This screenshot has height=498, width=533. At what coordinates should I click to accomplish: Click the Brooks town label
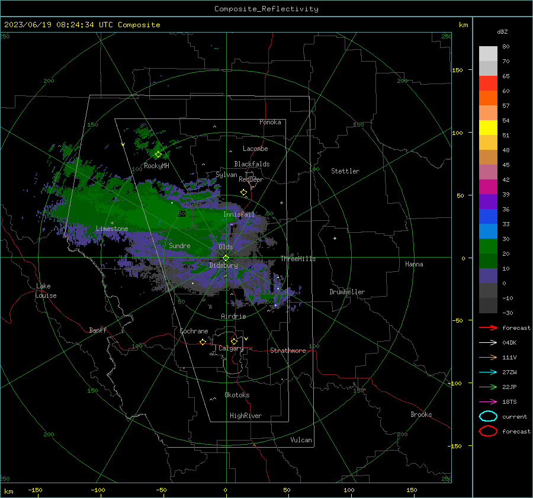[421, 415]
